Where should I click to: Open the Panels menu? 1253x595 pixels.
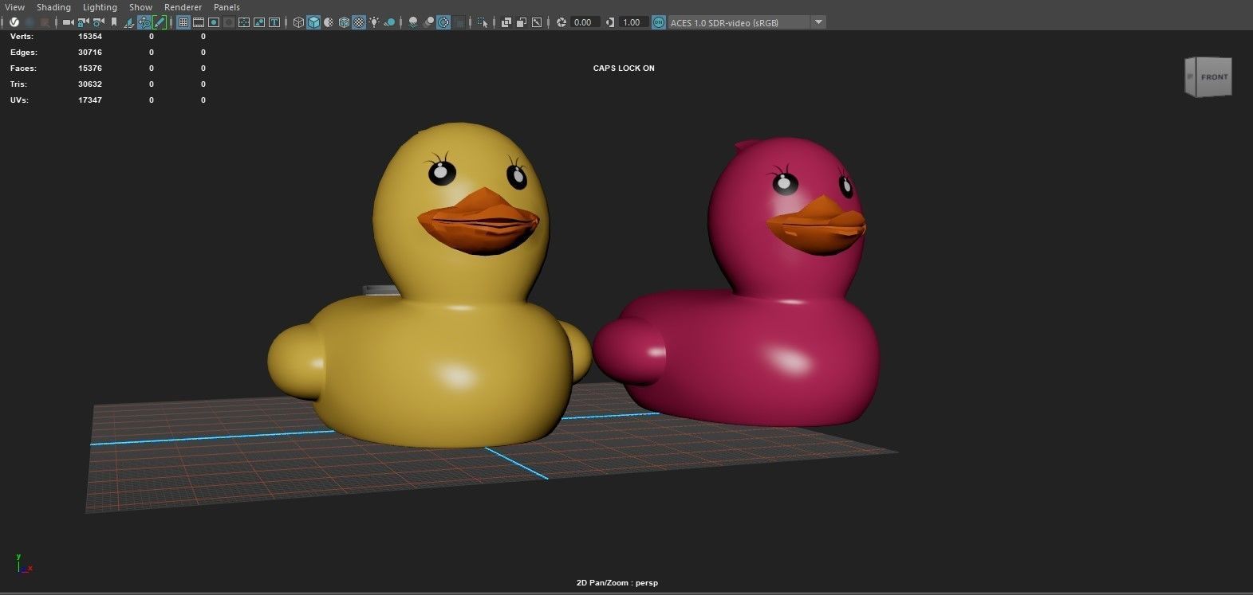click(227, 7)
